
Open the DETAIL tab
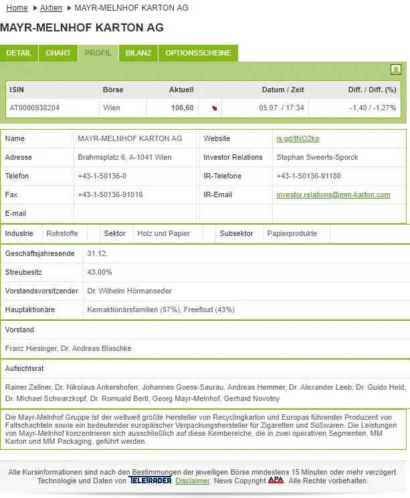point(19,53)
